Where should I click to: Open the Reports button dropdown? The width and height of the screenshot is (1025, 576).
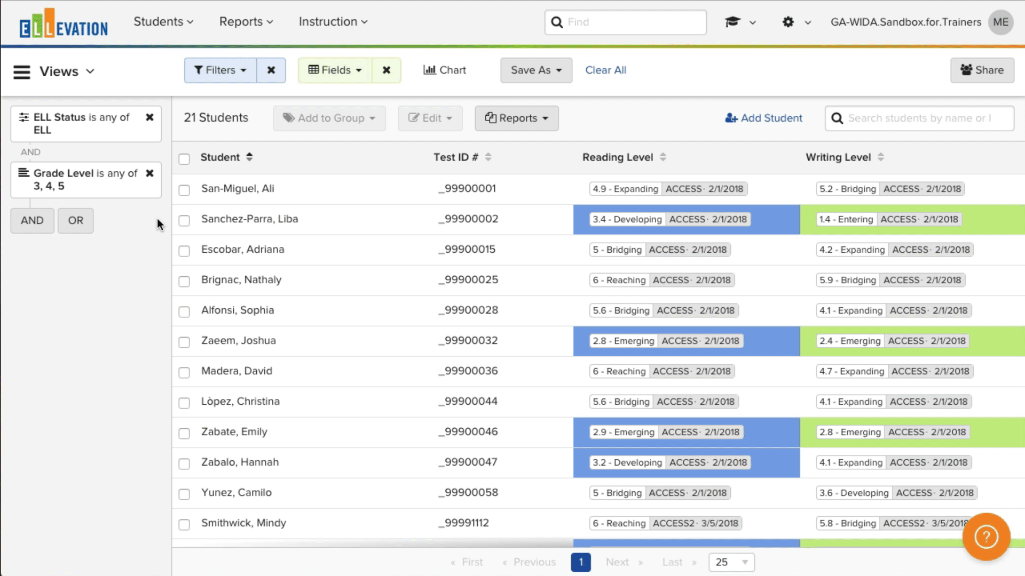click(517, 118)
